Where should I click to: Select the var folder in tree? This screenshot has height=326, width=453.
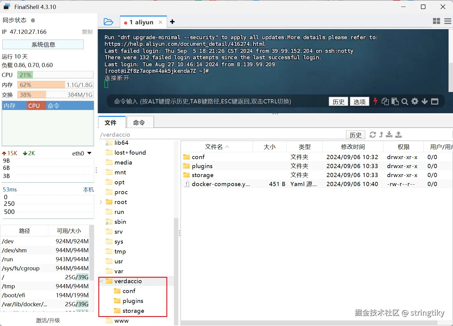[119, 271]
